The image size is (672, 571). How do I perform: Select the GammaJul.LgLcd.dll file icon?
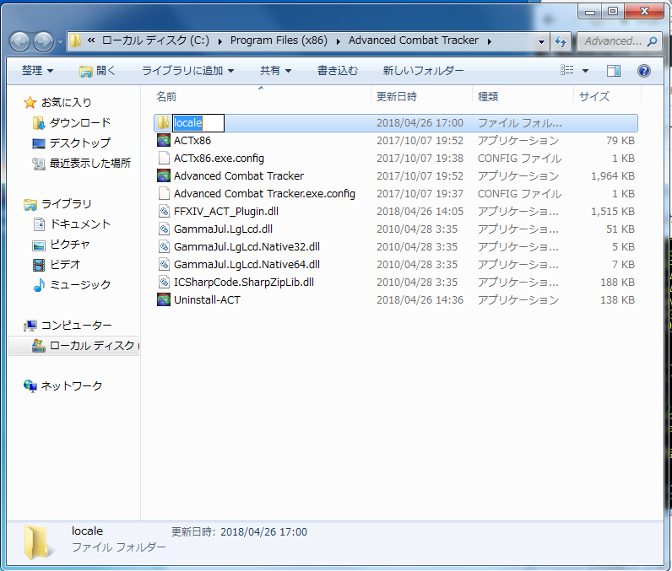pos(163,229)
